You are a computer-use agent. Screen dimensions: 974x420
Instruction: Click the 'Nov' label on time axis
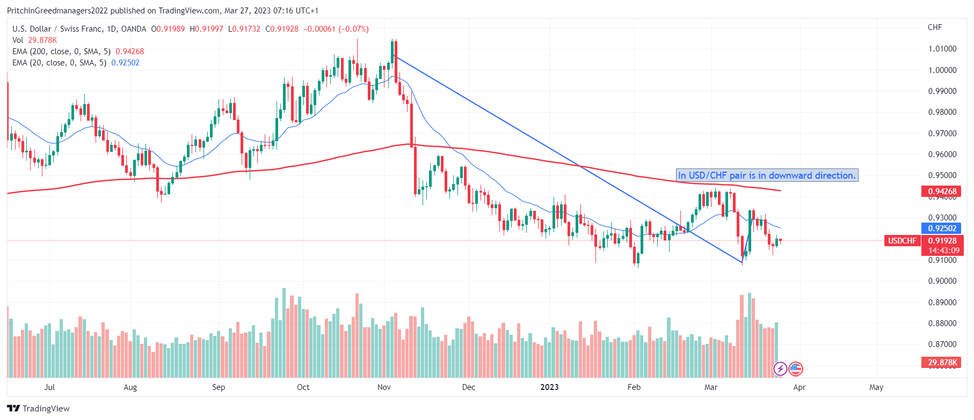(384, 387)
